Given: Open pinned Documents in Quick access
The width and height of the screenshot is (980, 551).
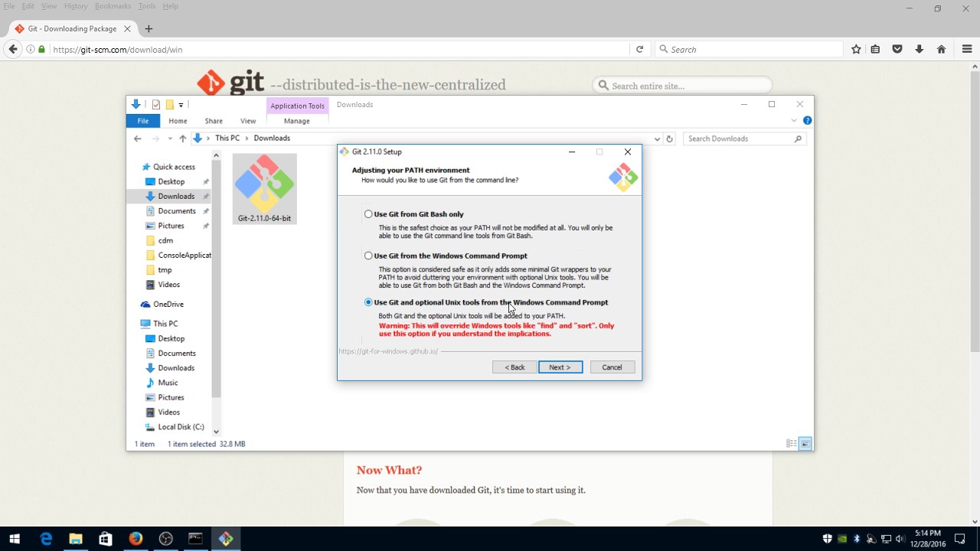Looking at the screenshot, I should coord(177,211).
